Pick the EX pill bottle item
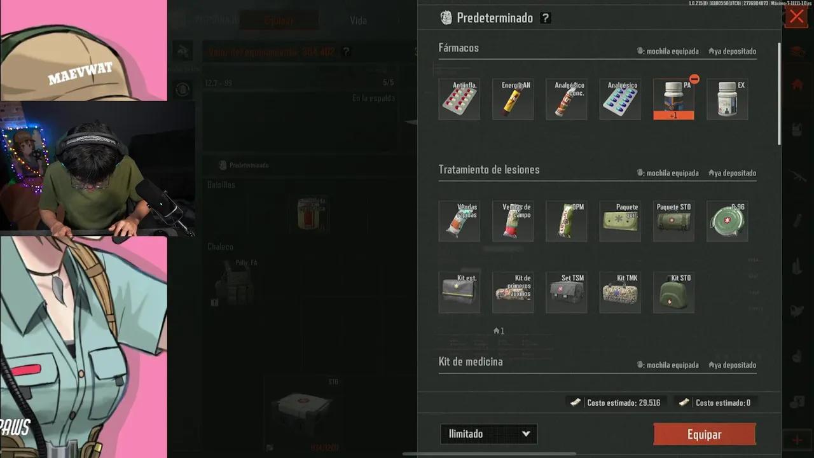The image size is (814, 458). tap(727, 99)
